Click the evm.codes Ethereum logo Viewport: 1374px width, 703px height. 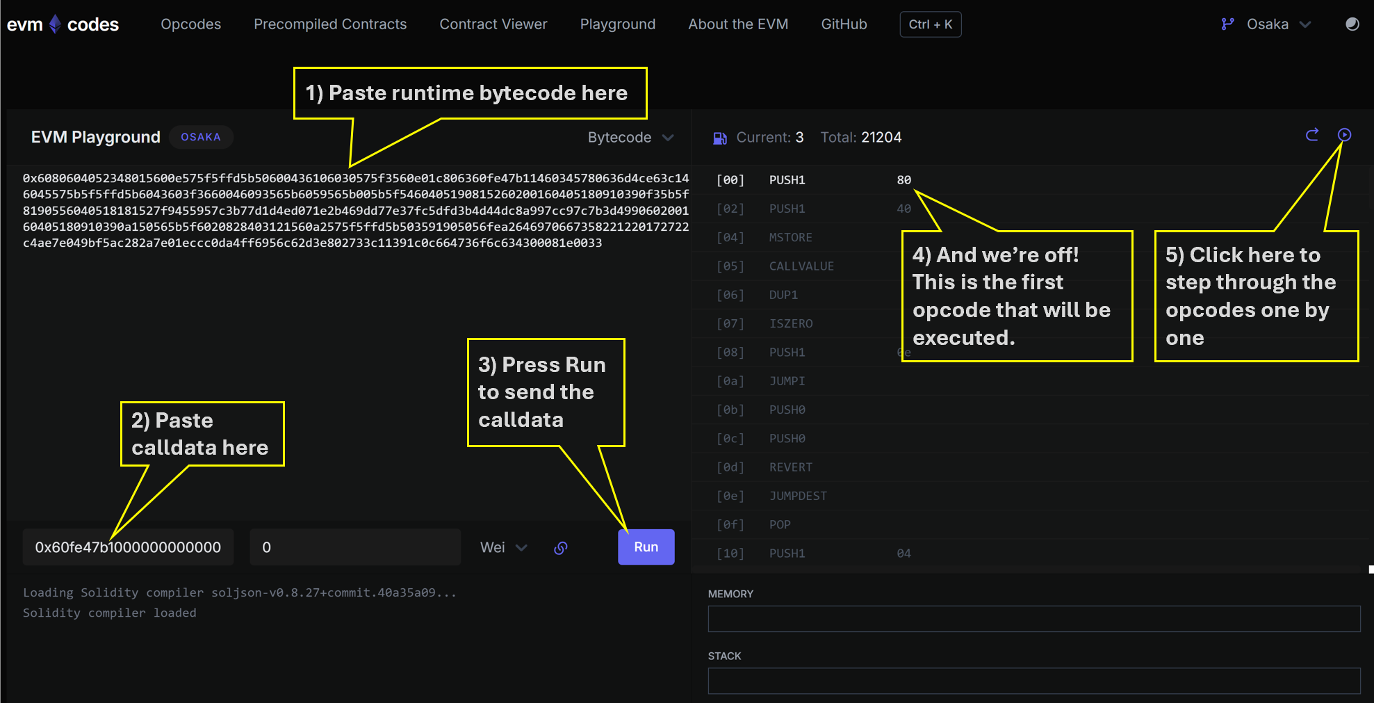(x=56, y=24)
